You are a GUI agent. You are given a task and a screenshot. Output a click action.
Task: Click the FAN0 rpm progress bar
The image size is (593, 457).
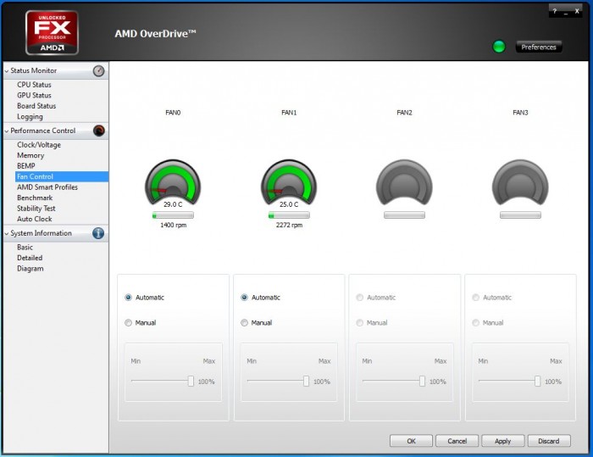point(173,215)
